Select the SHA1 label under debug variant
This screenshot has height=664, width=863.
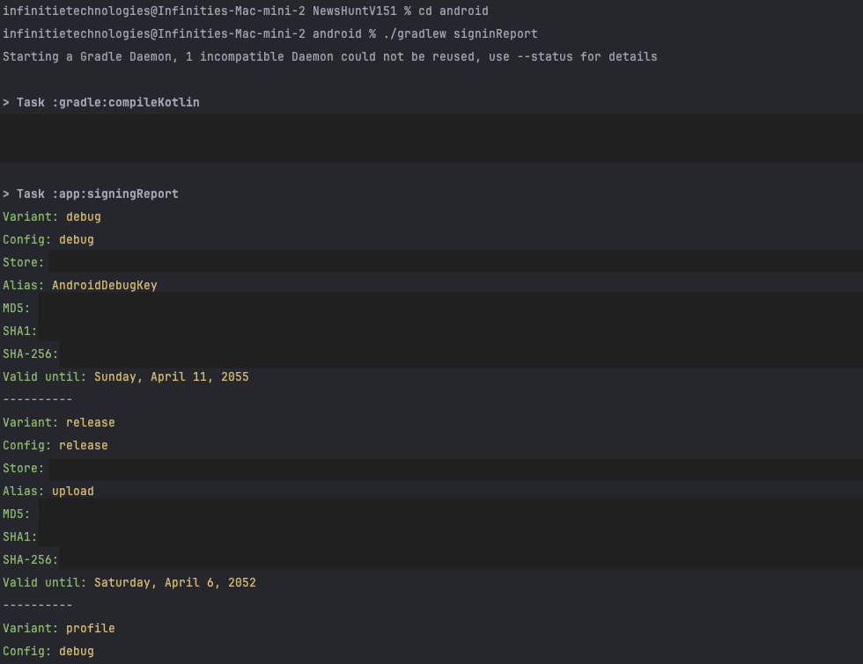[18, 331]
